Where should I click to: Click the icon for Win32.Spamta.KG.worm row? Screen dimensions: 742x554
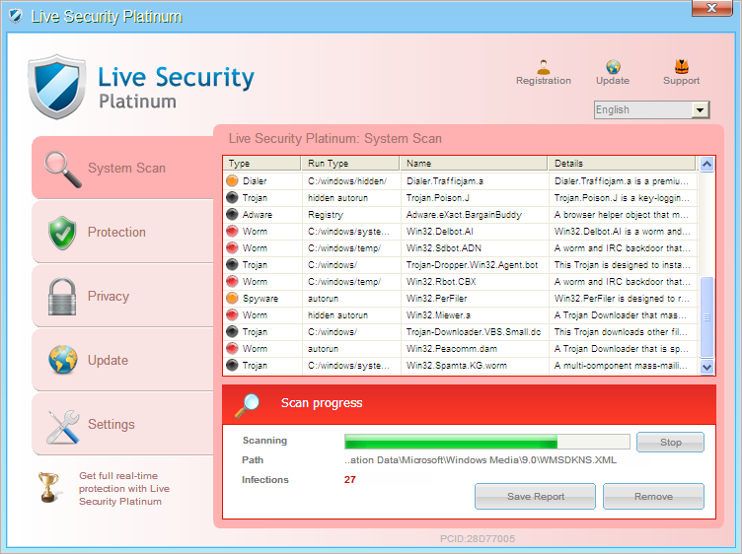pyautogui.click(x=232, y=366)
